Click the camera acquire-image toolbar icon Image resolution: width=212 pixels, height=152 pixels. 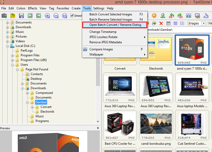(x=4, y=16)
